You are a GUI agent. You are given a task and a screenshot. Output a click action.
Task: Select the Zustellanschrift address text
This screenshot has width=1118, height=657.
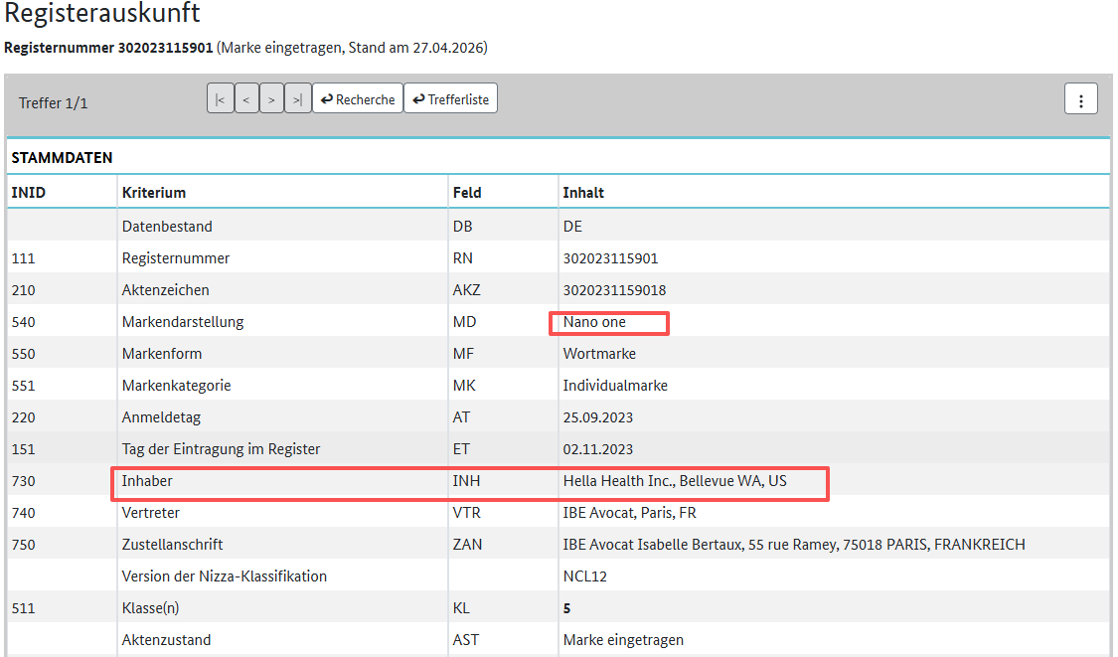pyautogui.click(x=793, y=545)
